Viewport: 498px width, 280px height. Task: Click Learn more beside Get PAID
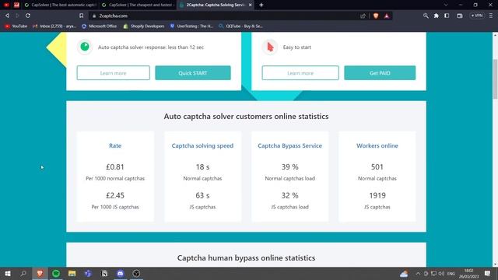[x=300, y=73]
